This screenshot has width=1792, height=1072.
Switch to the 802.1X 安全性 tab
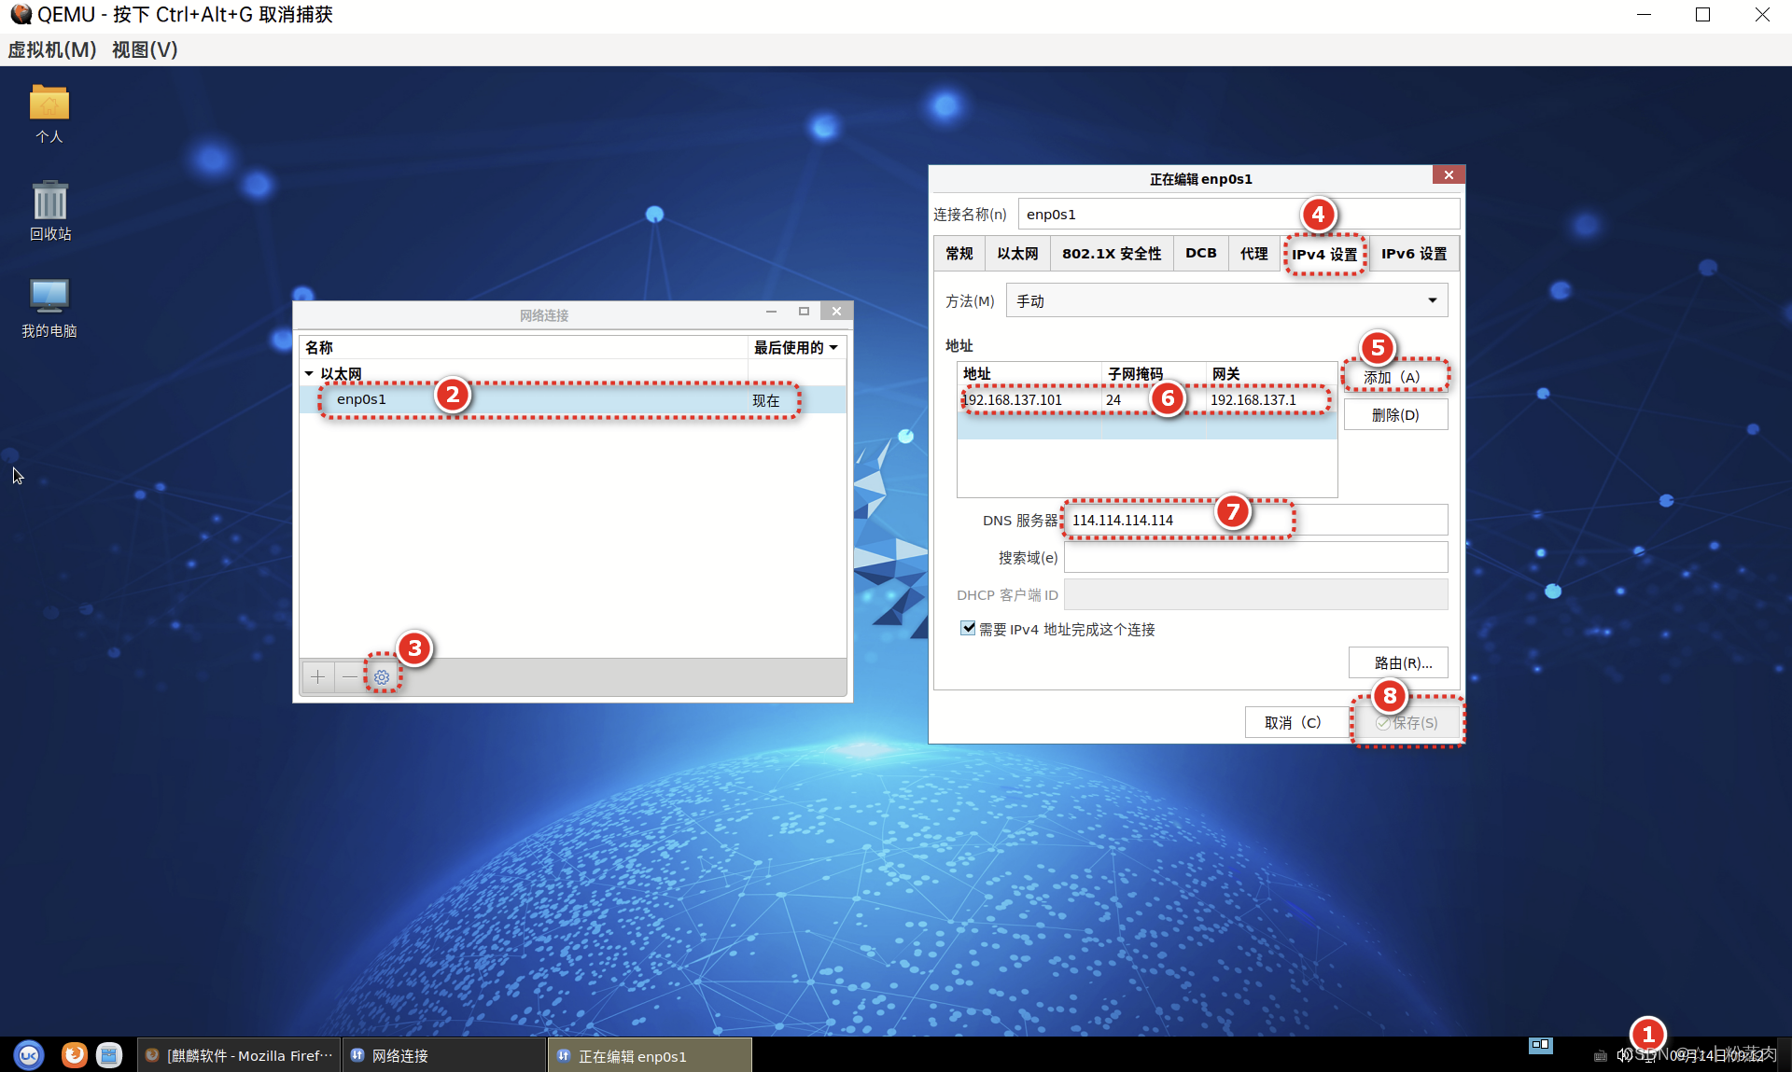(x=1111, y=254)
